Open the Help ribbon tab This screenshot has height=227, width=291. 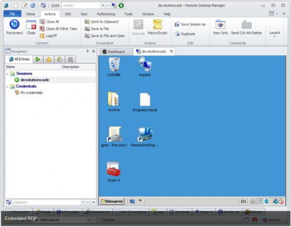pos(167,14)
